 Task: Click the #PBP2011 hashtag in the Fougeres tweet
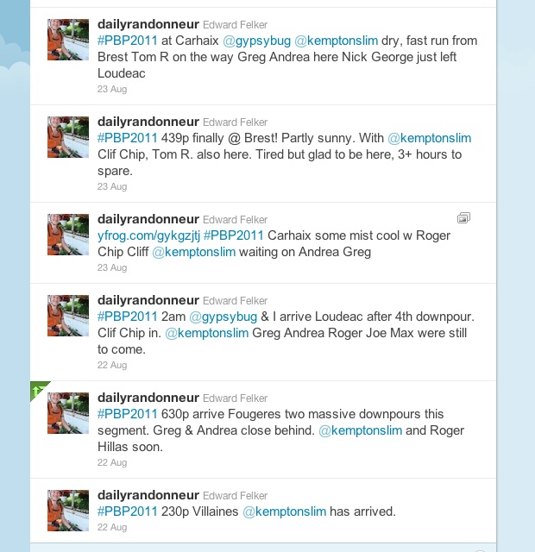(x=128, y=414)
